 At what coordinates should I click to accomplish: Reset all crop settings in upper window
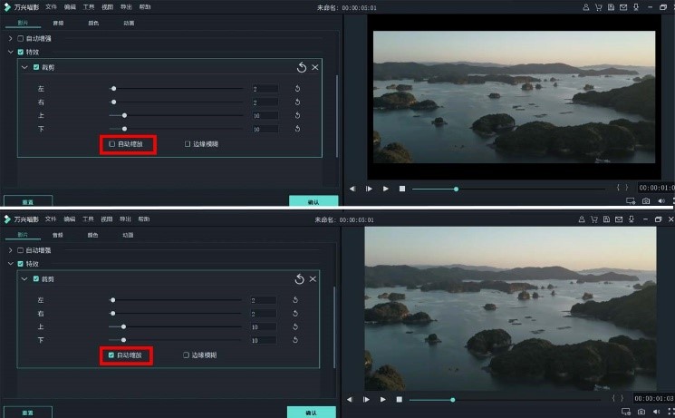pos(302,67)
